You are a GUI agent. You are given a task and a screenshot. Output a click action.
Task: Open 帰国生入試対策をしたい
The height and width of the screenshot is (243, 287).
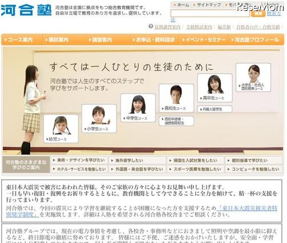(x=195, y=160)
